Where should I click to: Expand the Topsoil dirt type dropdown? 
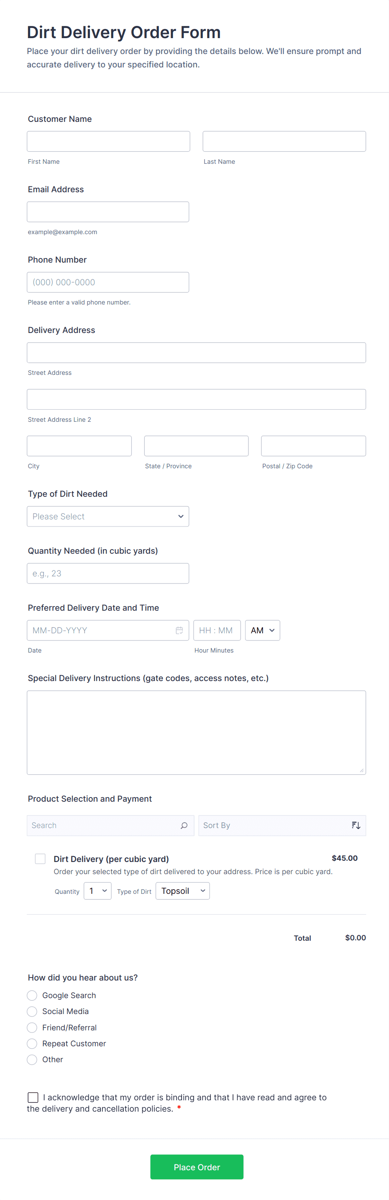[x=182, y=891]
